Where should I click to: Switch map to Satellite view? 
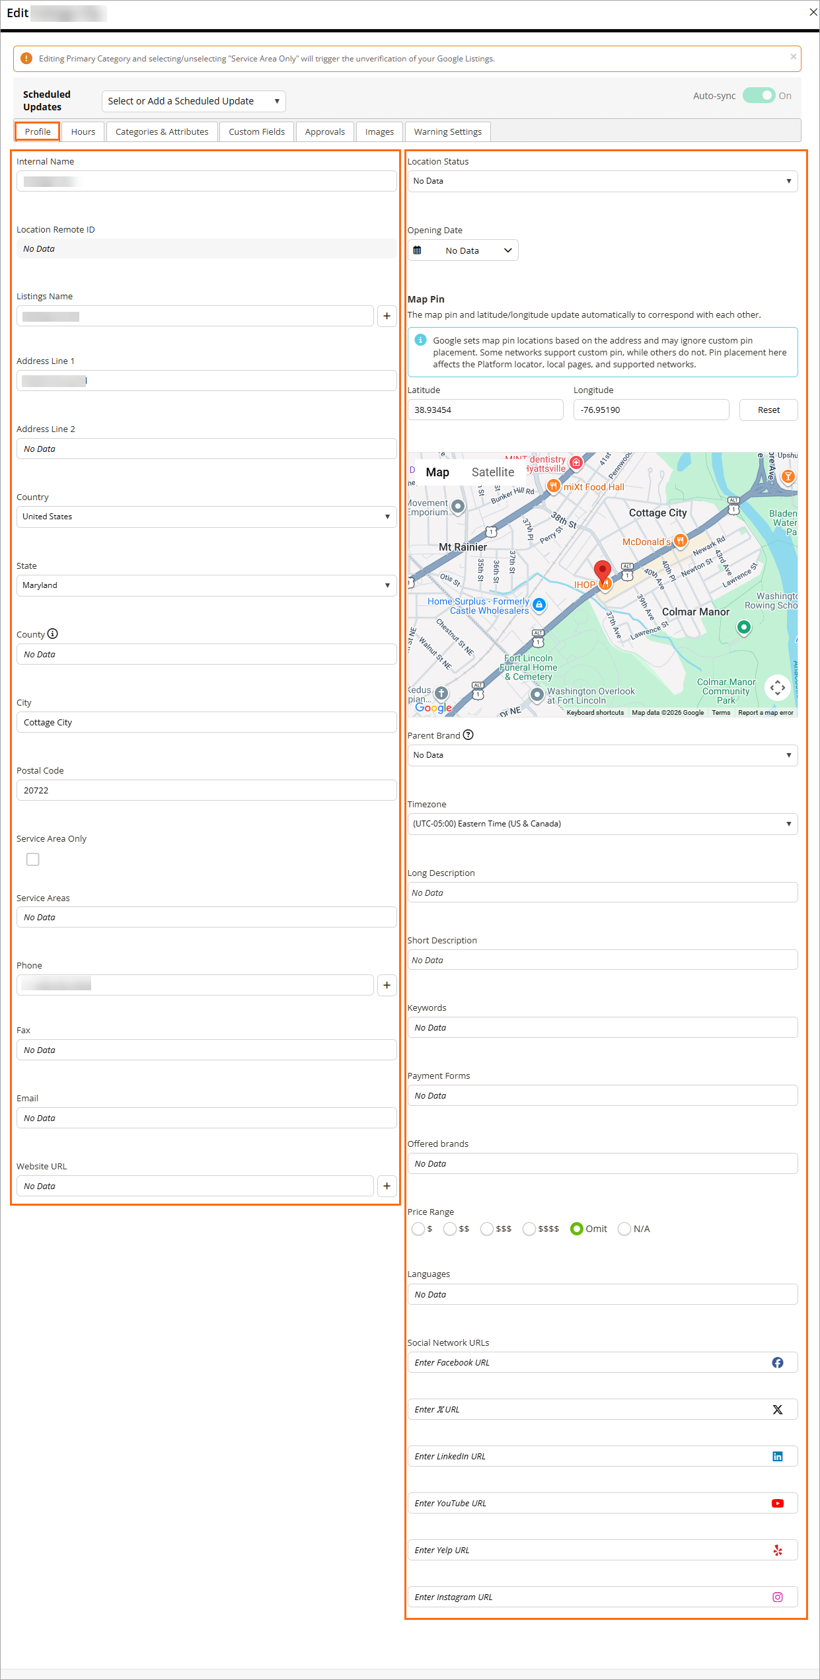(493, 472)
